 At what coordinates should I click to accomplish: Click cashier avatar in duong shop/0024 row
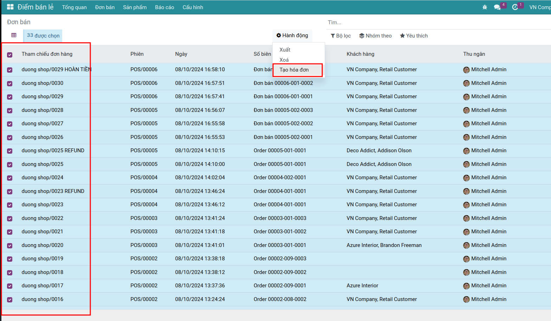pos(466,178)
